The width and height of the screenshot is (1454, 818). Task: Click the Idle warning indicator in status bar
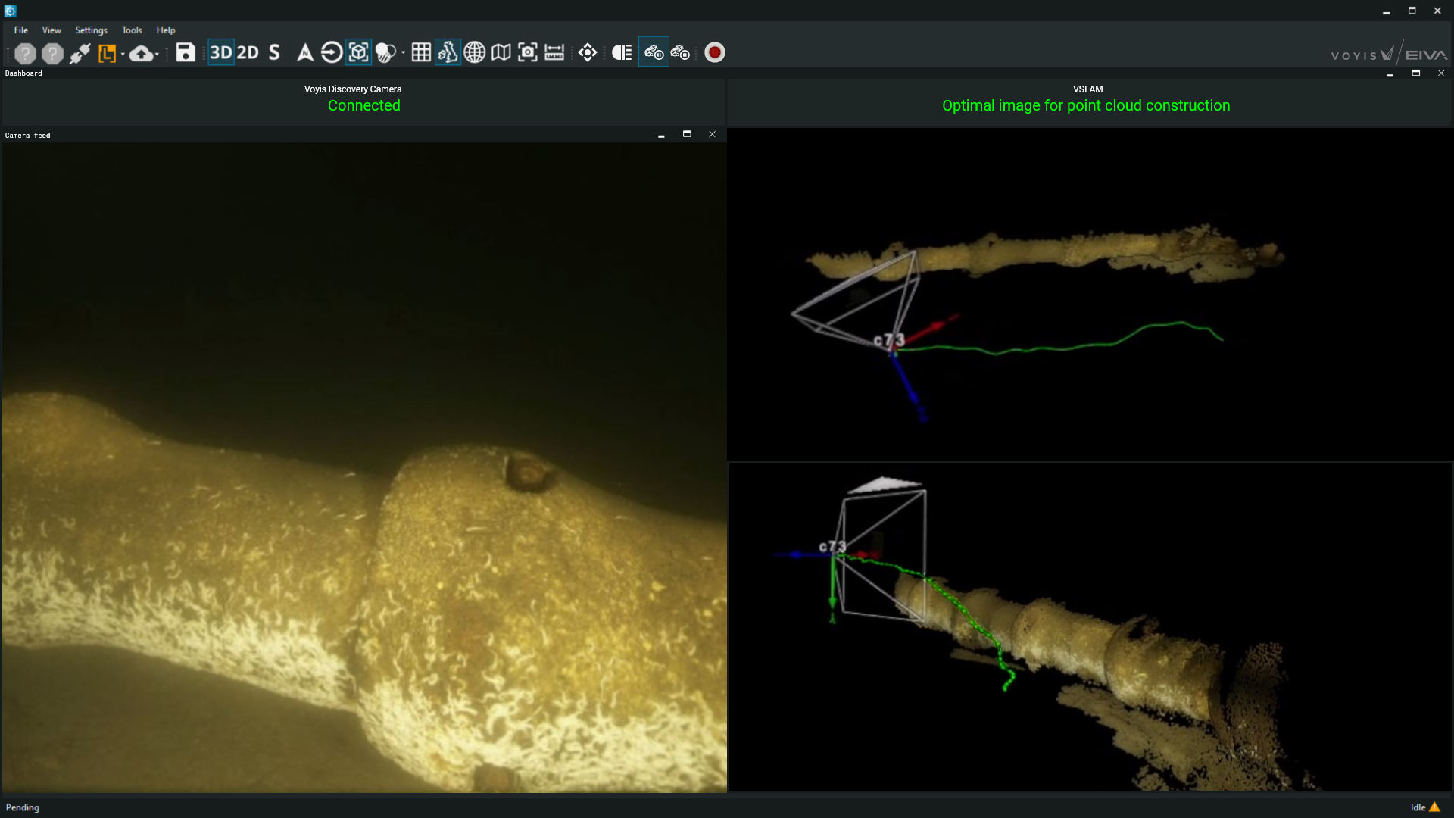[1424, 807]
